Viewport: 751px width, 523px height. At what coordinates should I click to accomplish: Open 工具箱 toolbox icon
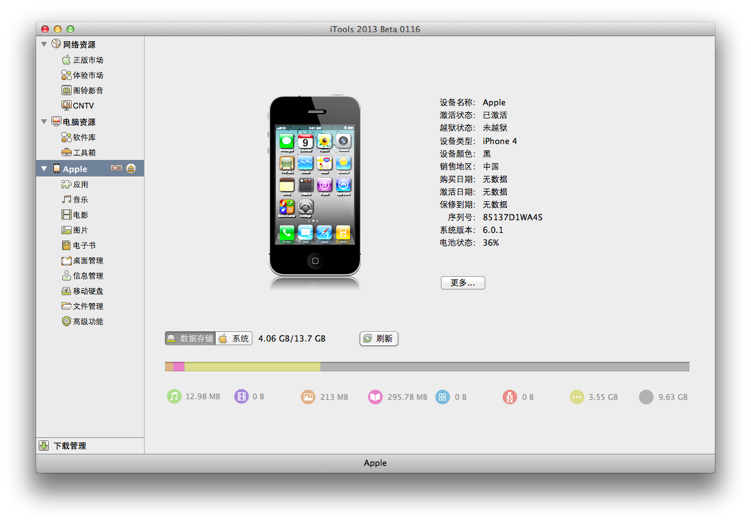pyautogui.click(x=66, y=152)
